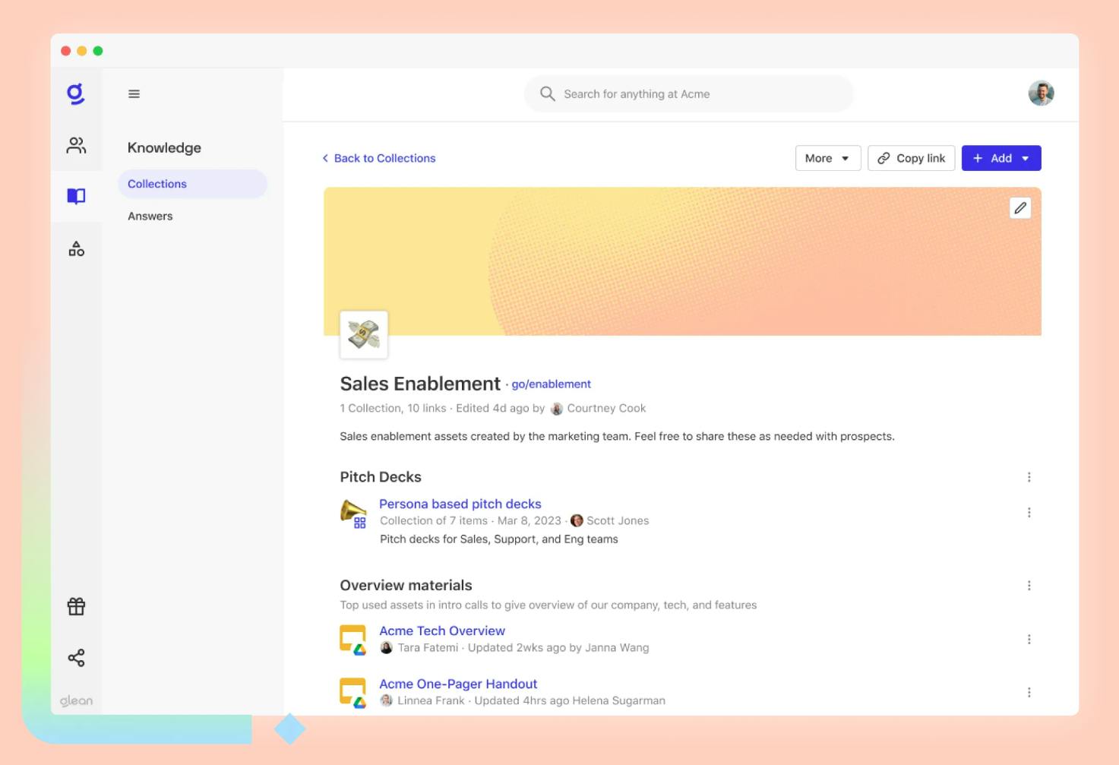Open Pitch Decks section three-dot menu
Image resolution: width=1119 pixels, height=765 pixels.
point(1029,477)
